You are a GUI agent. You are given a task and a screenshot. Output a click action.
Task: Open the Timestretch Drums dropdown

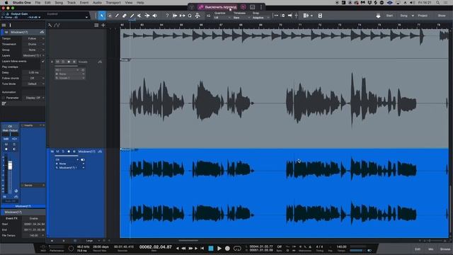pos(34,44)
